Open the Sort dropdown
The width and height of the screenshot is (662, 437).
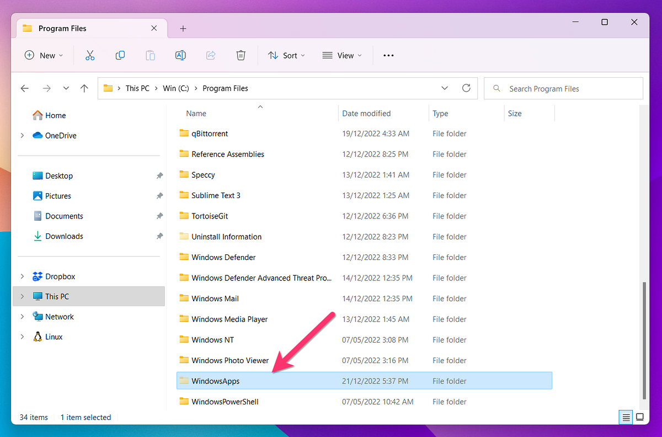click(286, 55)
